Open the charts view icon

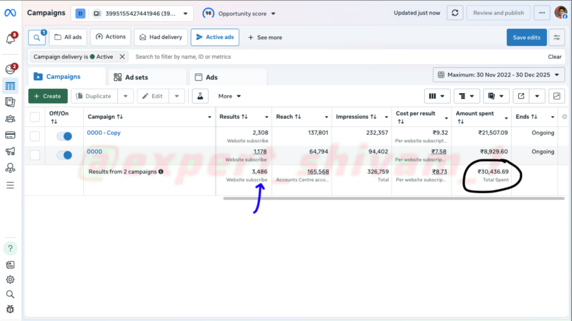click(x=556, y=96)
